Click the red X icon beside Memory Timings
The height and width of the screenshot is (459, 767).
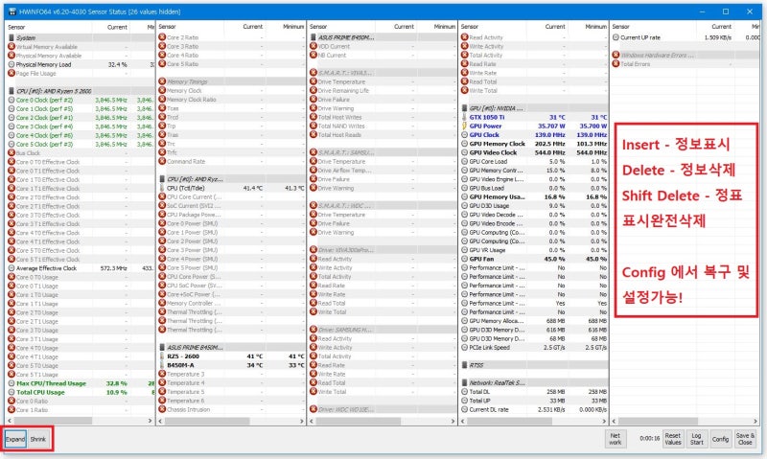(162, 81)
